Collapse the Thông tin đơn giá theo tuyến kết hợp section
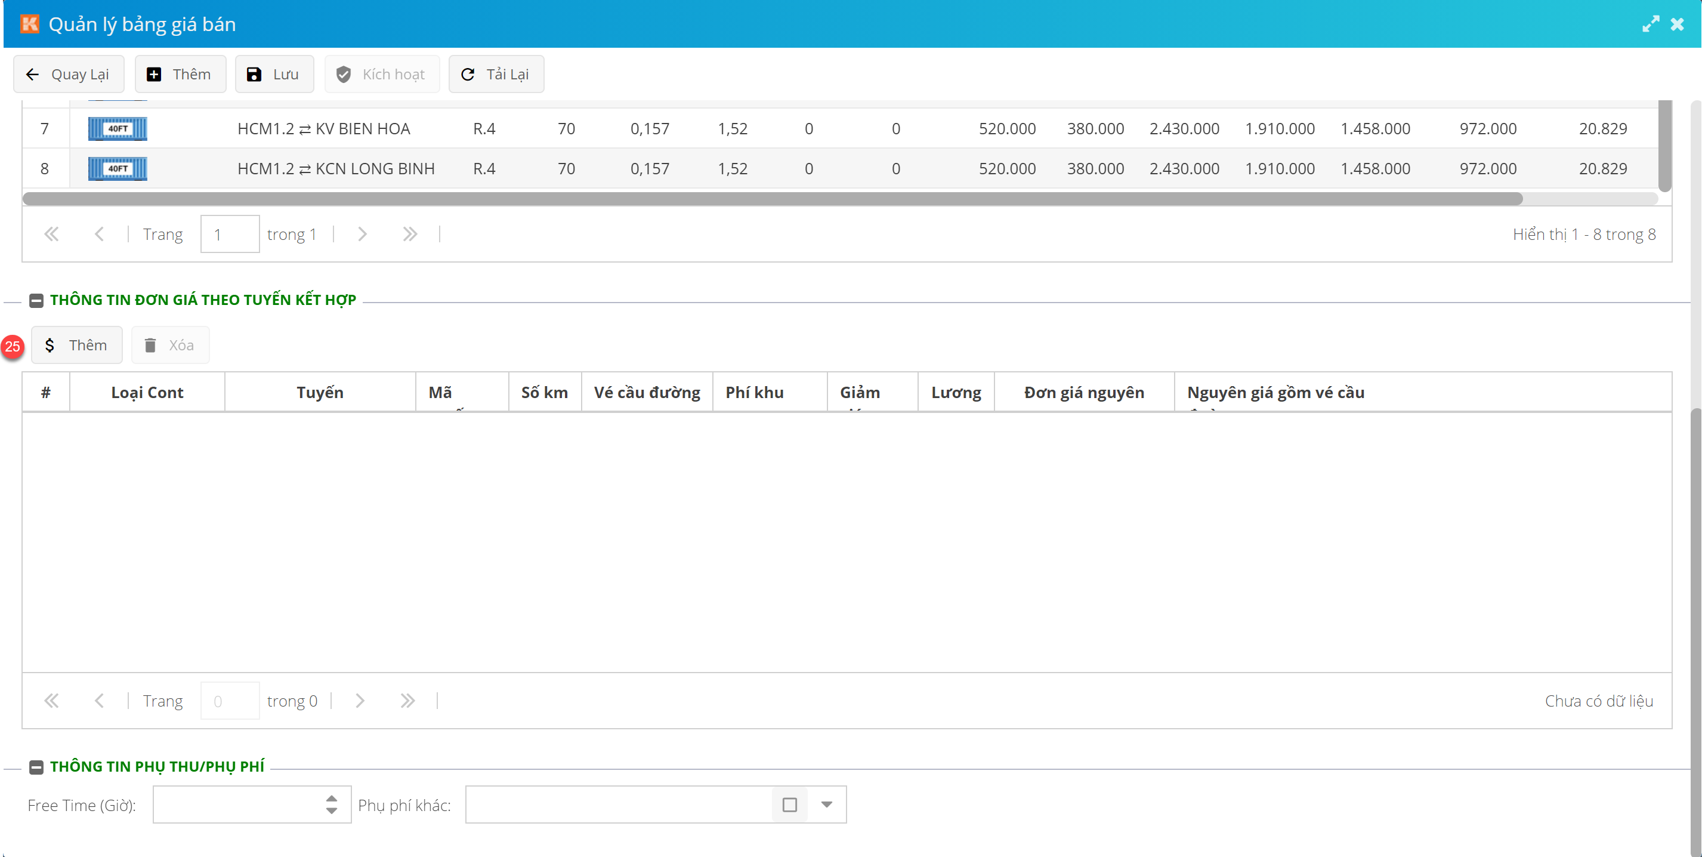 36,301
